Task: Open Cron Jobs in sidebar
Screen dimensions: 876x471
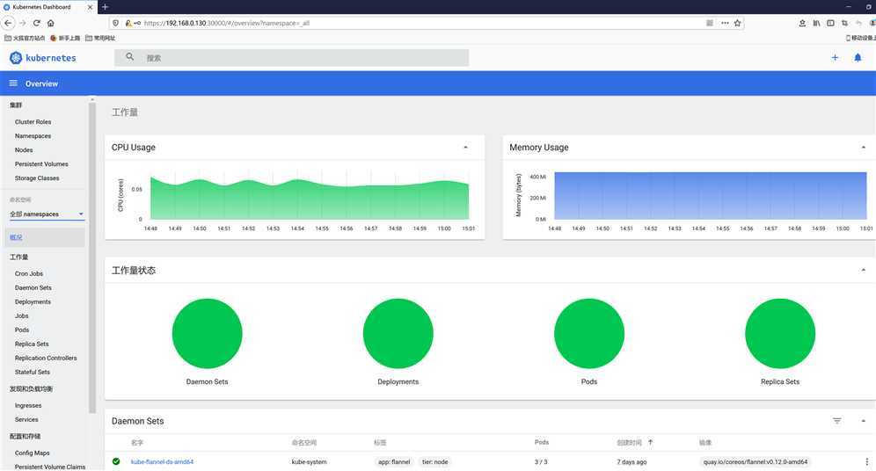Action: tap(29, 273)
